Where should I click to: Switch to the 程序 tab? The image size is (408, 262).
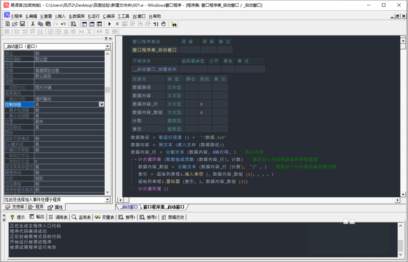36,207
